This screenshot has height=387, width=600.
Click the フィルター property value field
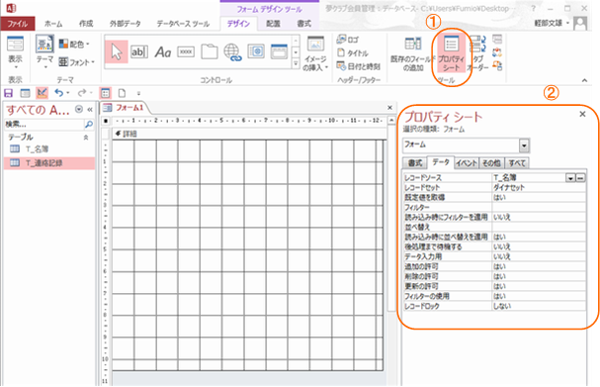(x=539, y=207)
